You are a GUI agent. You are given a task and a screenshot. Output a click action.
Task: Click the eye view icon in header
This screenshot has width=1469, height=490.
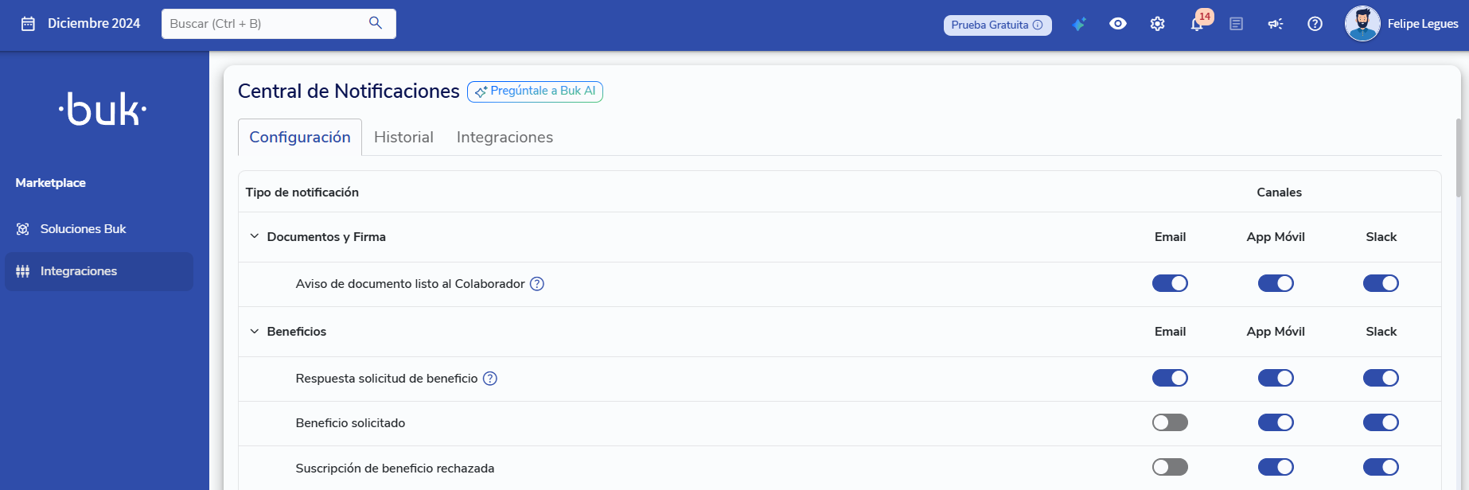pyautogui.click(x=1117, y=24)
